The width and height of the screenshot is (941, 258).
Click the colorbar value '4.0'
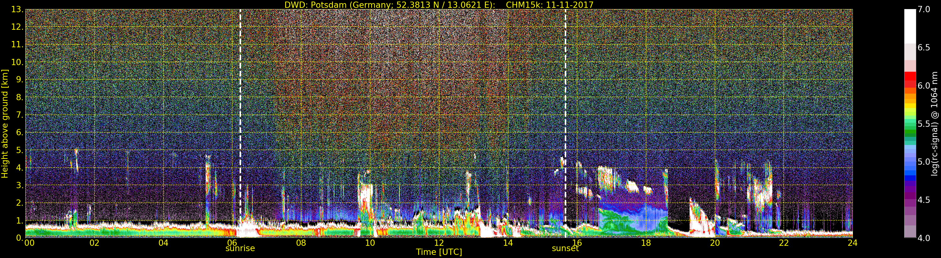tap(924, 238)
